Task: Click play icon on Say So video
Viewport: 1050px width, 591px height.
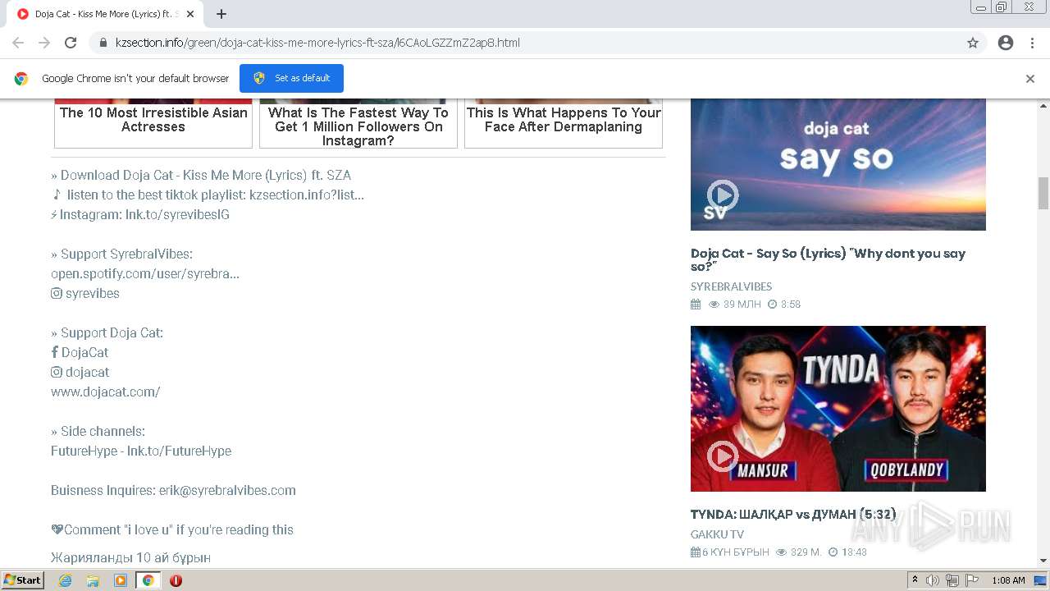Action: tap(723, 195)
